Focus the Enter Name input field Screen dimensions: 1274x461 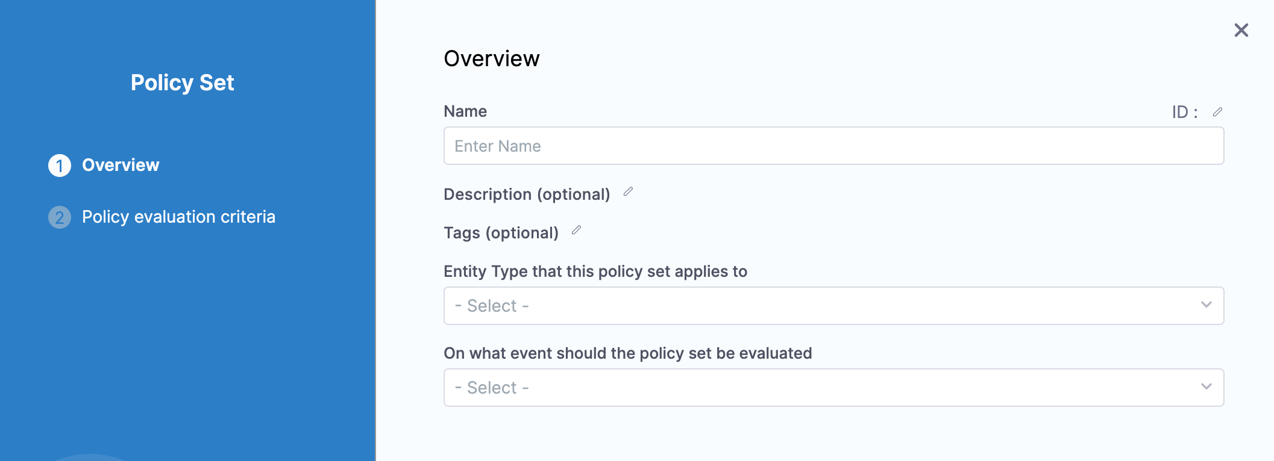tap(833, 146)
